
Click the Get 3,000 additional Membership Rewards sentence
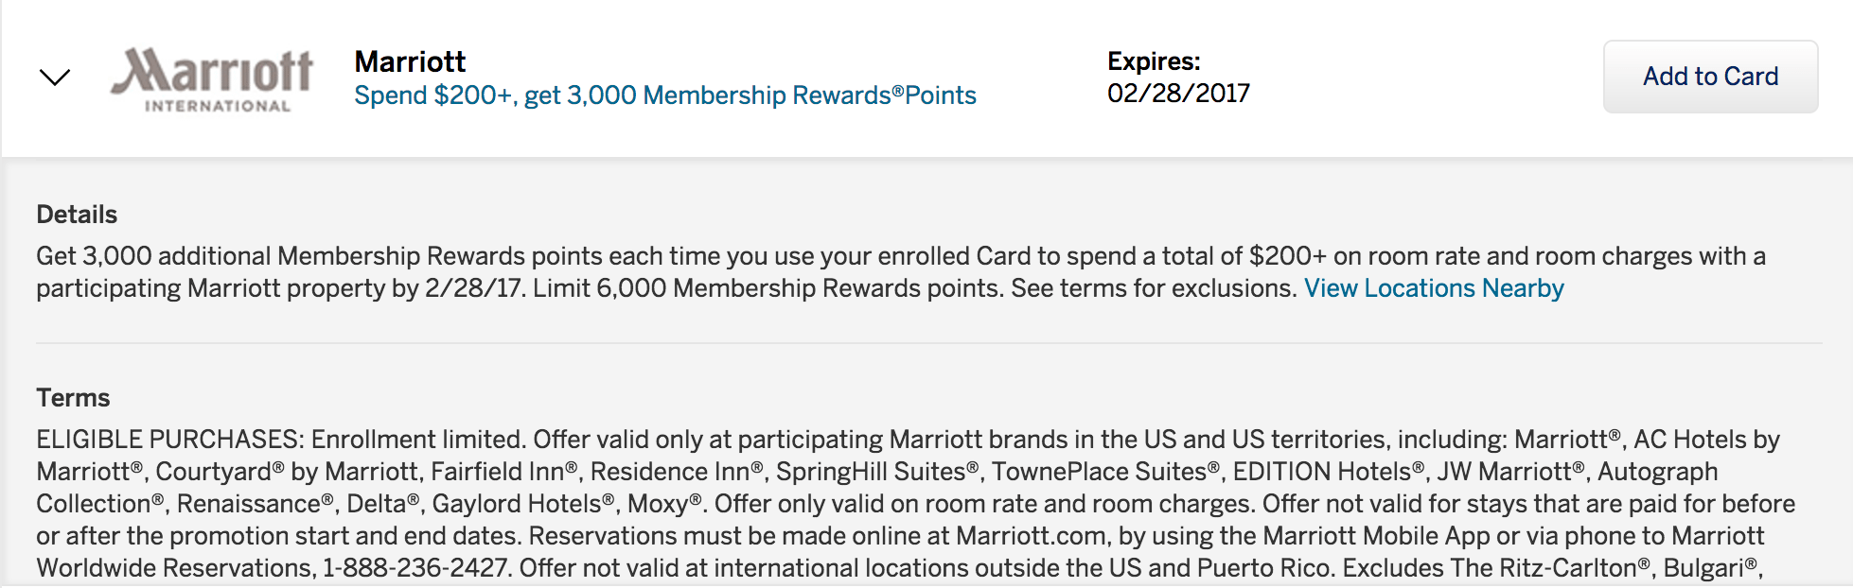(x=901, y=272)
